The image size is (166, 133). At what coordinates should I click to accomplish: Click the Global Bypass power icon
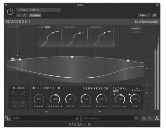(137, 88)
